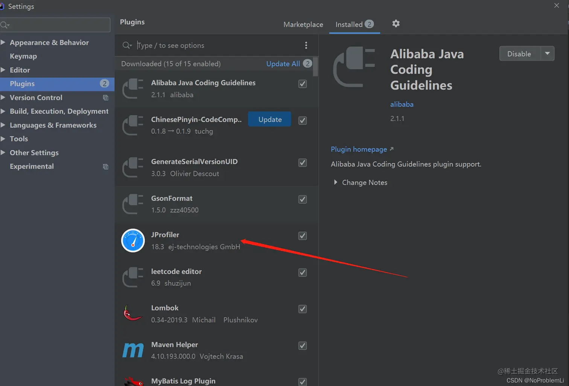Toggle leetcode editor plugin checkbox
The height and width of the screenshot is (386, 569).
(x=303, y=272)
